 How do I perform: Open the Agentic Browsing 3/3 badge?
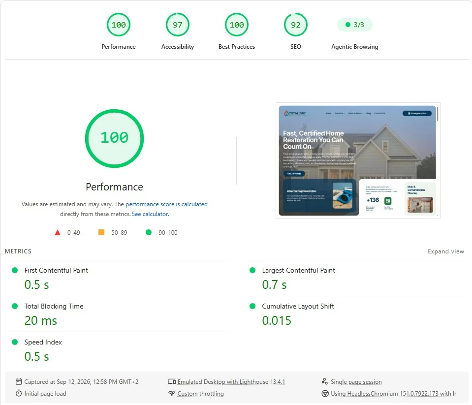click(x=354, y=25)
